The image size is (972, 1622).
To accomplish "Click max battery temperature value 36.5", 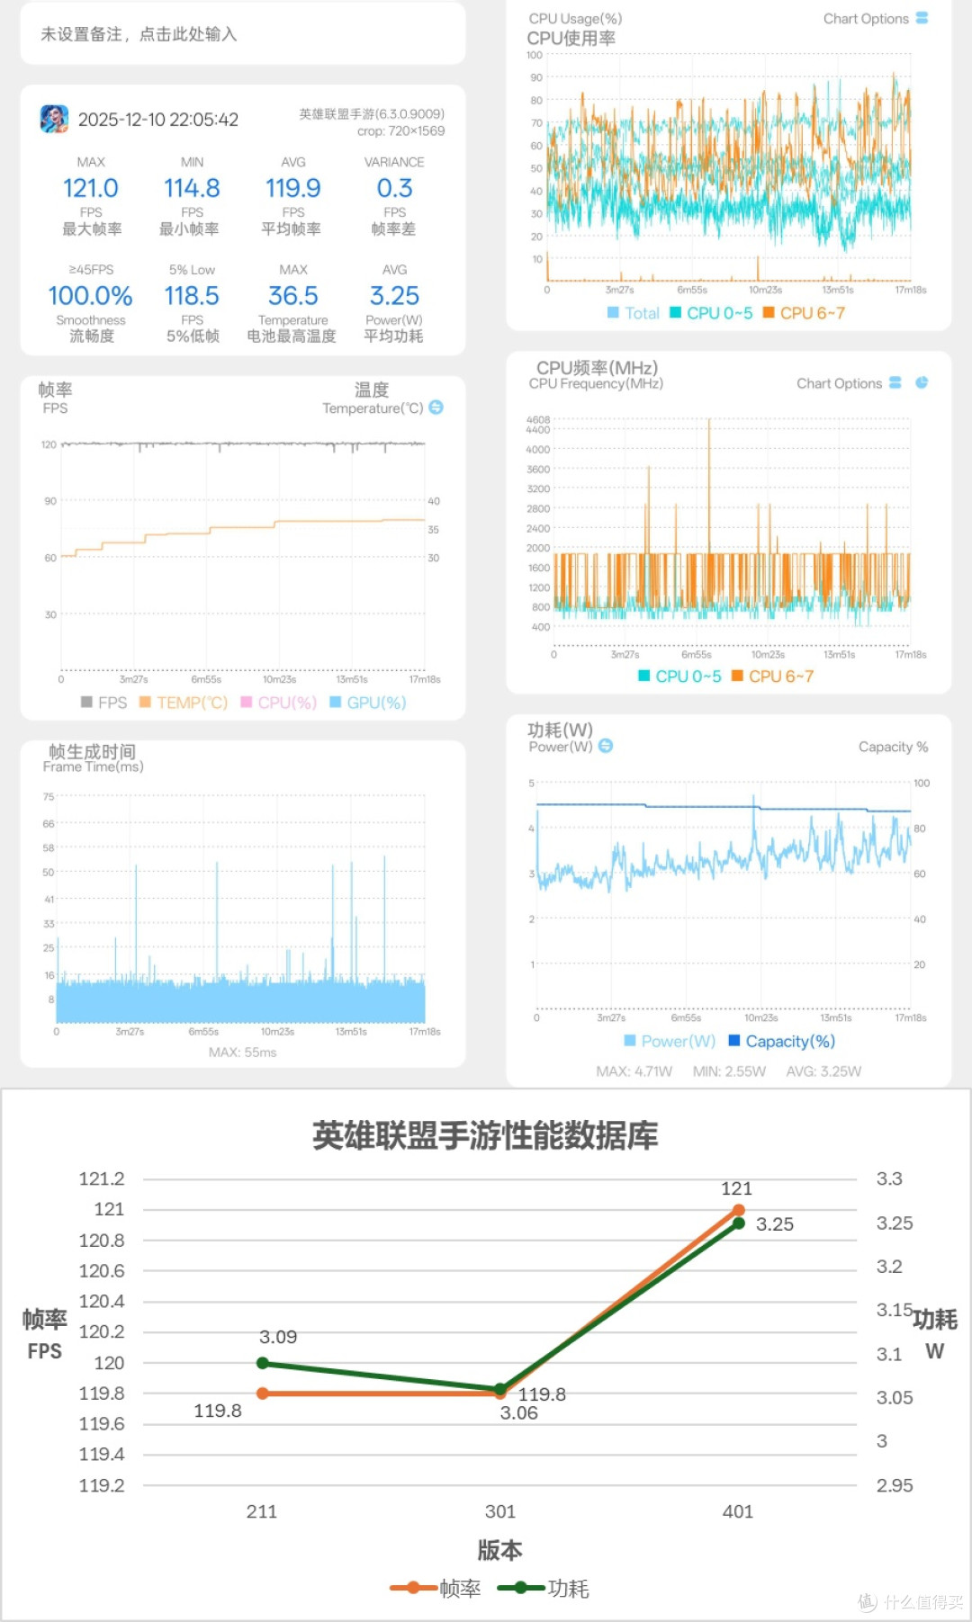I will click(x=293, y=296).
